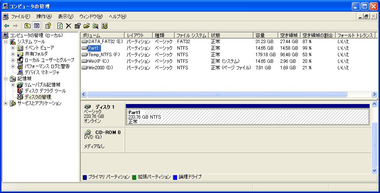Click the refresh toolbar icon
The image size is (380, 193).
(x=60, y=26)
